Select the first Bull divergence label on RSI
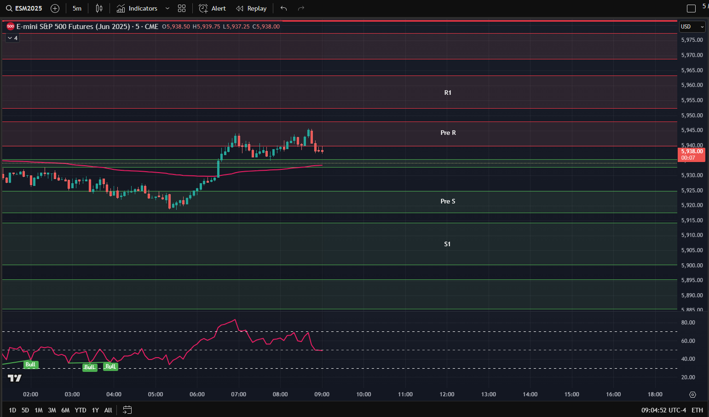Image resolution: width=709 pixels, height=417 pixels. click(30, 365)
